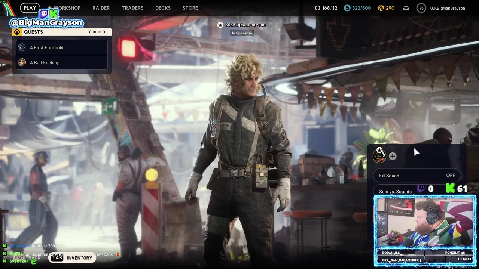Click KCKBigManGrayson nameplate above character

click(245, 25)
